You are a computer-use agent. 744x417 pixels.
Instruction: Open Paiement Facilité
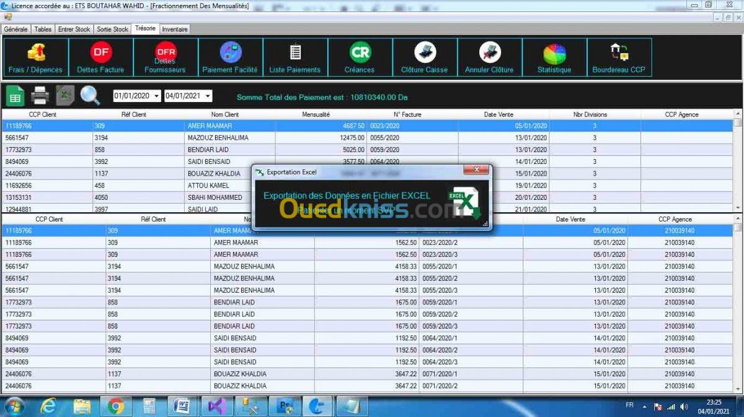click(x=231, y=58)
